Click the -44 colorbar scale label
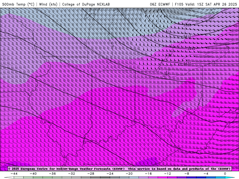The image size is (239, 179). point(14,174)
